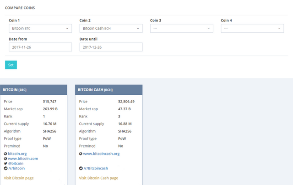The width and height of the screenshot is (293, 185).
Task: Follow the Visit Bitcoin page link
Action: click(19, 178)
